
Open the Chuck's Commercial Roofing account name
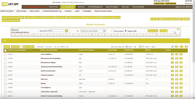pos(51,96)
